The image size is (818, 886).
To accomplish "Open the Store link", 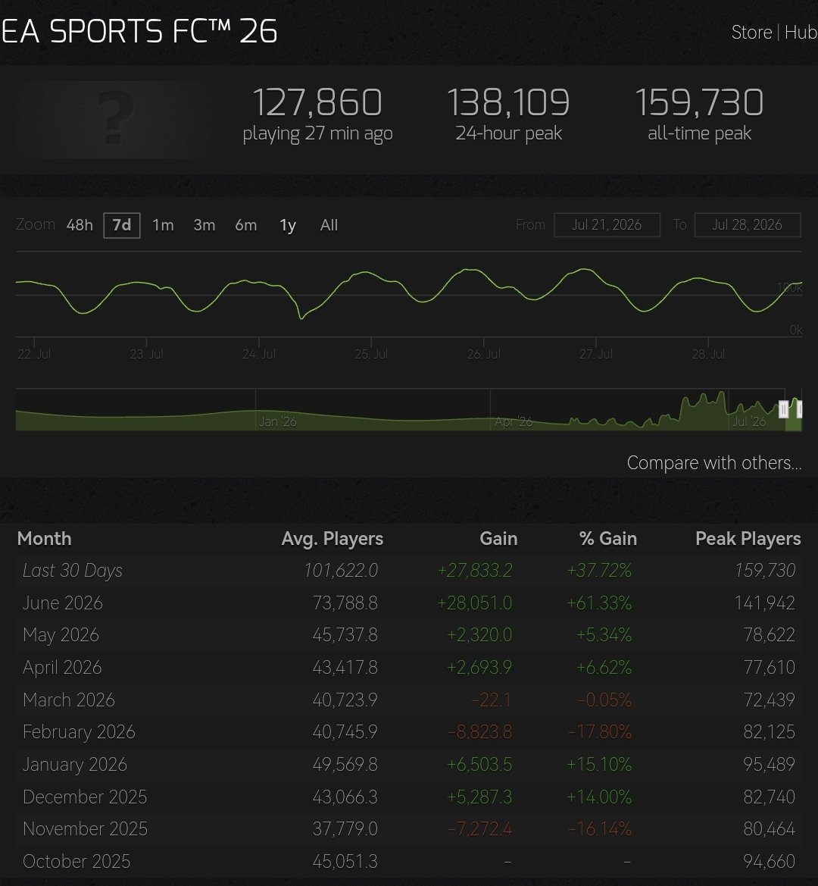I will click(x=751, y=32).
